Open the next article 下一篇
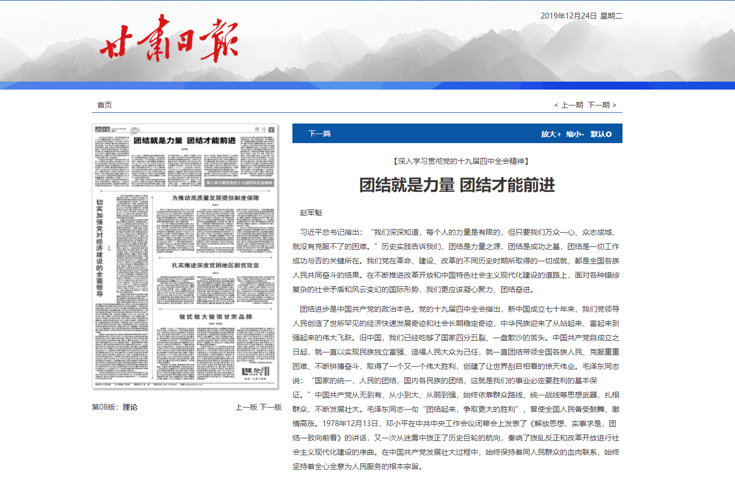 coord(319,134)
